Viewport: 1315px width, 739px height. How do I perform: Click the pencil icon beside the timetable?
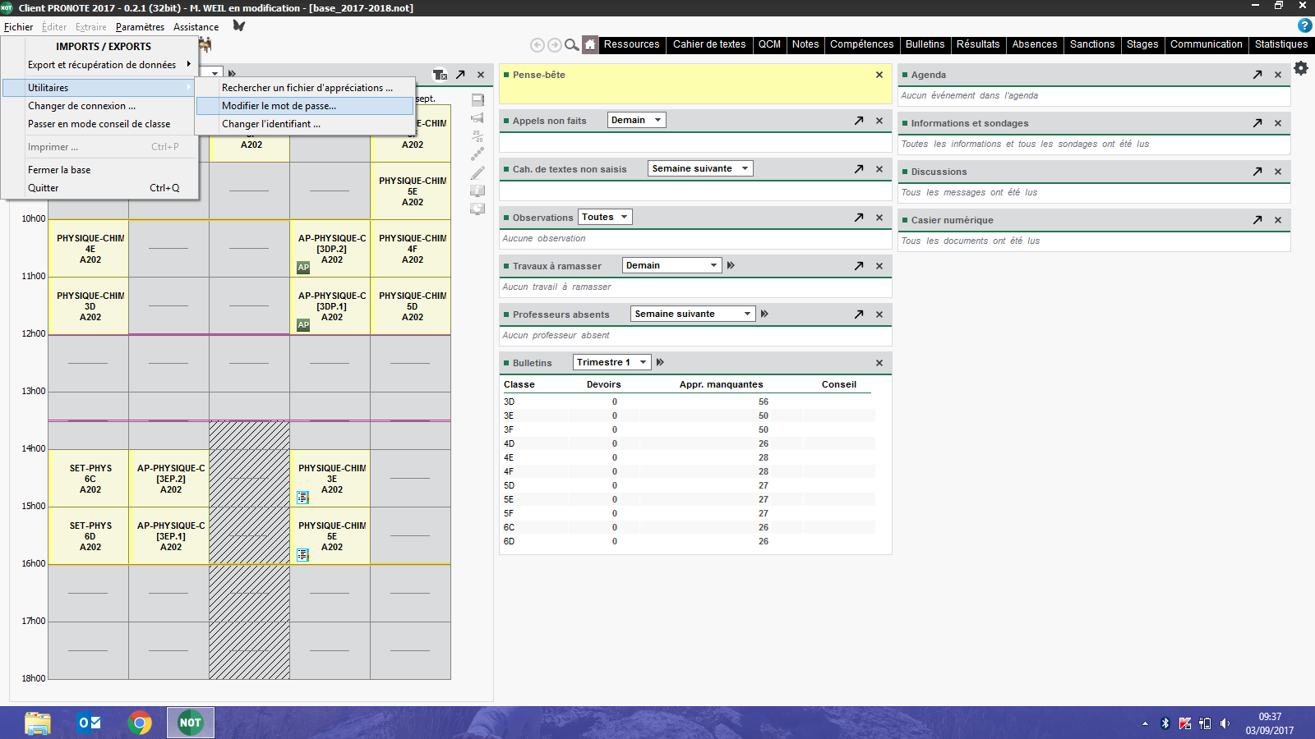point(478,172)
